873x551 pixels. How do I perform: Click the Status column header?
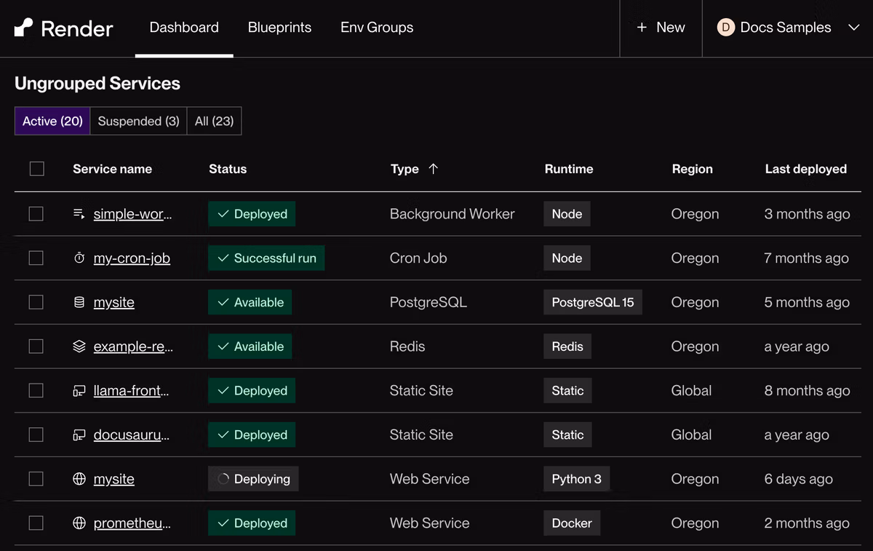click(x=228, y=169)
